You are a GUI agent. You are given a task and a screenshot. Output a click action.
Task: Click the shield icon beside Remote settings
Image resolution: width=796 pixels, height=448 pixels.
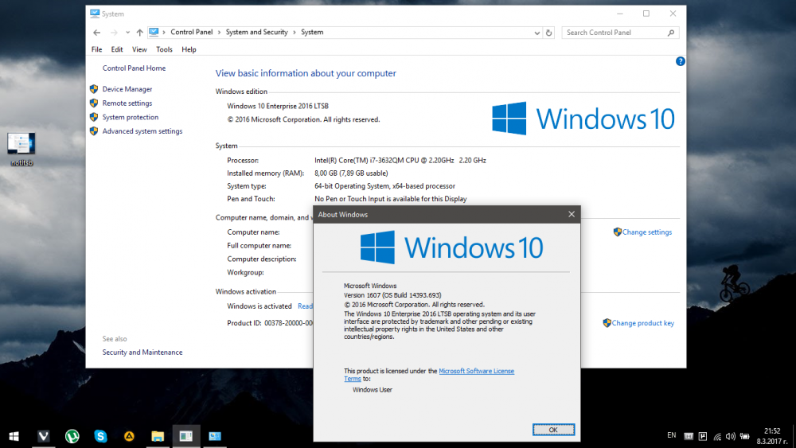(x=94, y=103)
